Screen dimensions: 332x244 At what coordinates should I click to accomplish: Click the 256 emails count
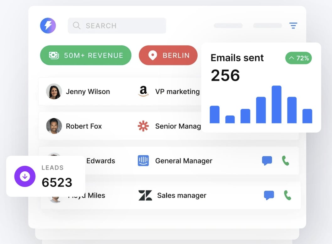[225, 75]
